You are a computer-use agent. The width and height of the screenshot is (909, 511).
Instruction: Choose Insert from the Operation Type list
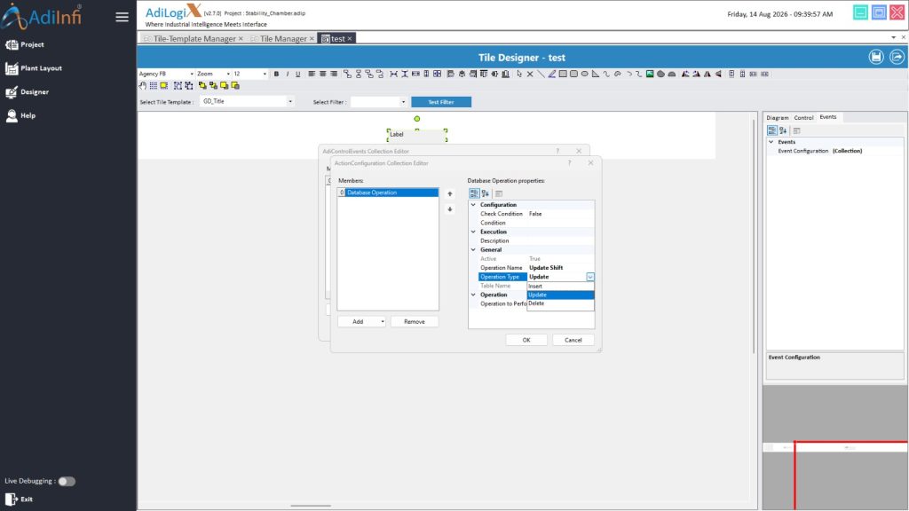tap(560, 287)
